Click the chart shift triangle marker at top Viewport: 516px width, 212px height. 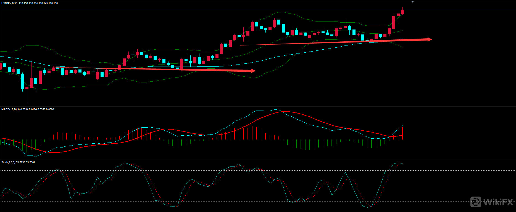point(412,2)
